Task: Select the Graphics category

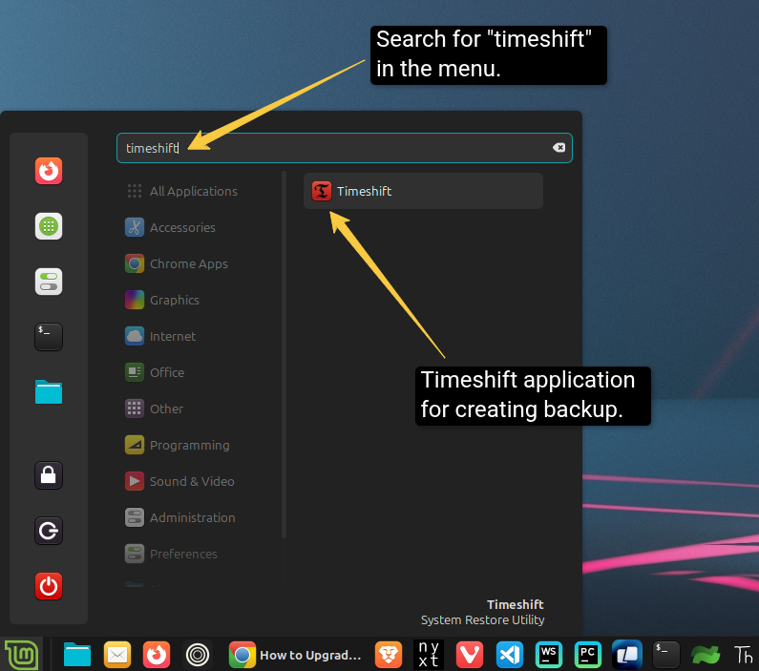Action: coord(162,300)
